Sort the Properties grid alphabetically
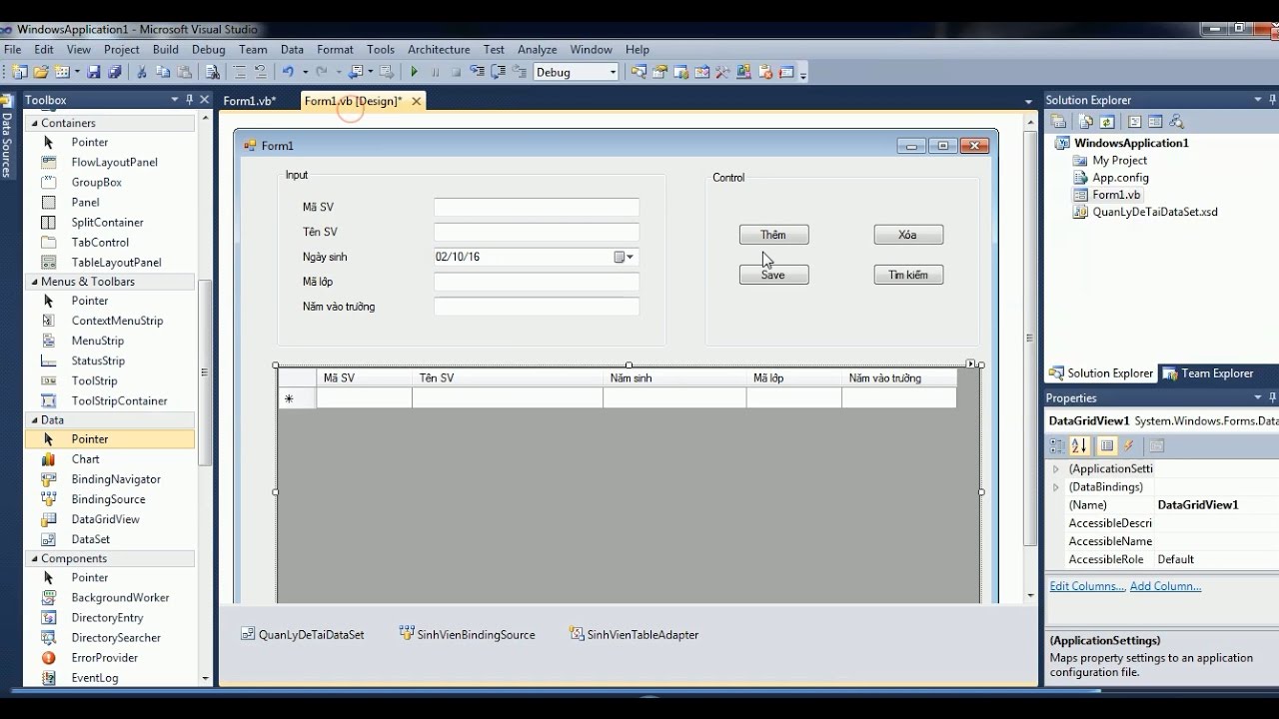Image resolution: width=1279 pixels, height=719 pixels. (1079, 446)
